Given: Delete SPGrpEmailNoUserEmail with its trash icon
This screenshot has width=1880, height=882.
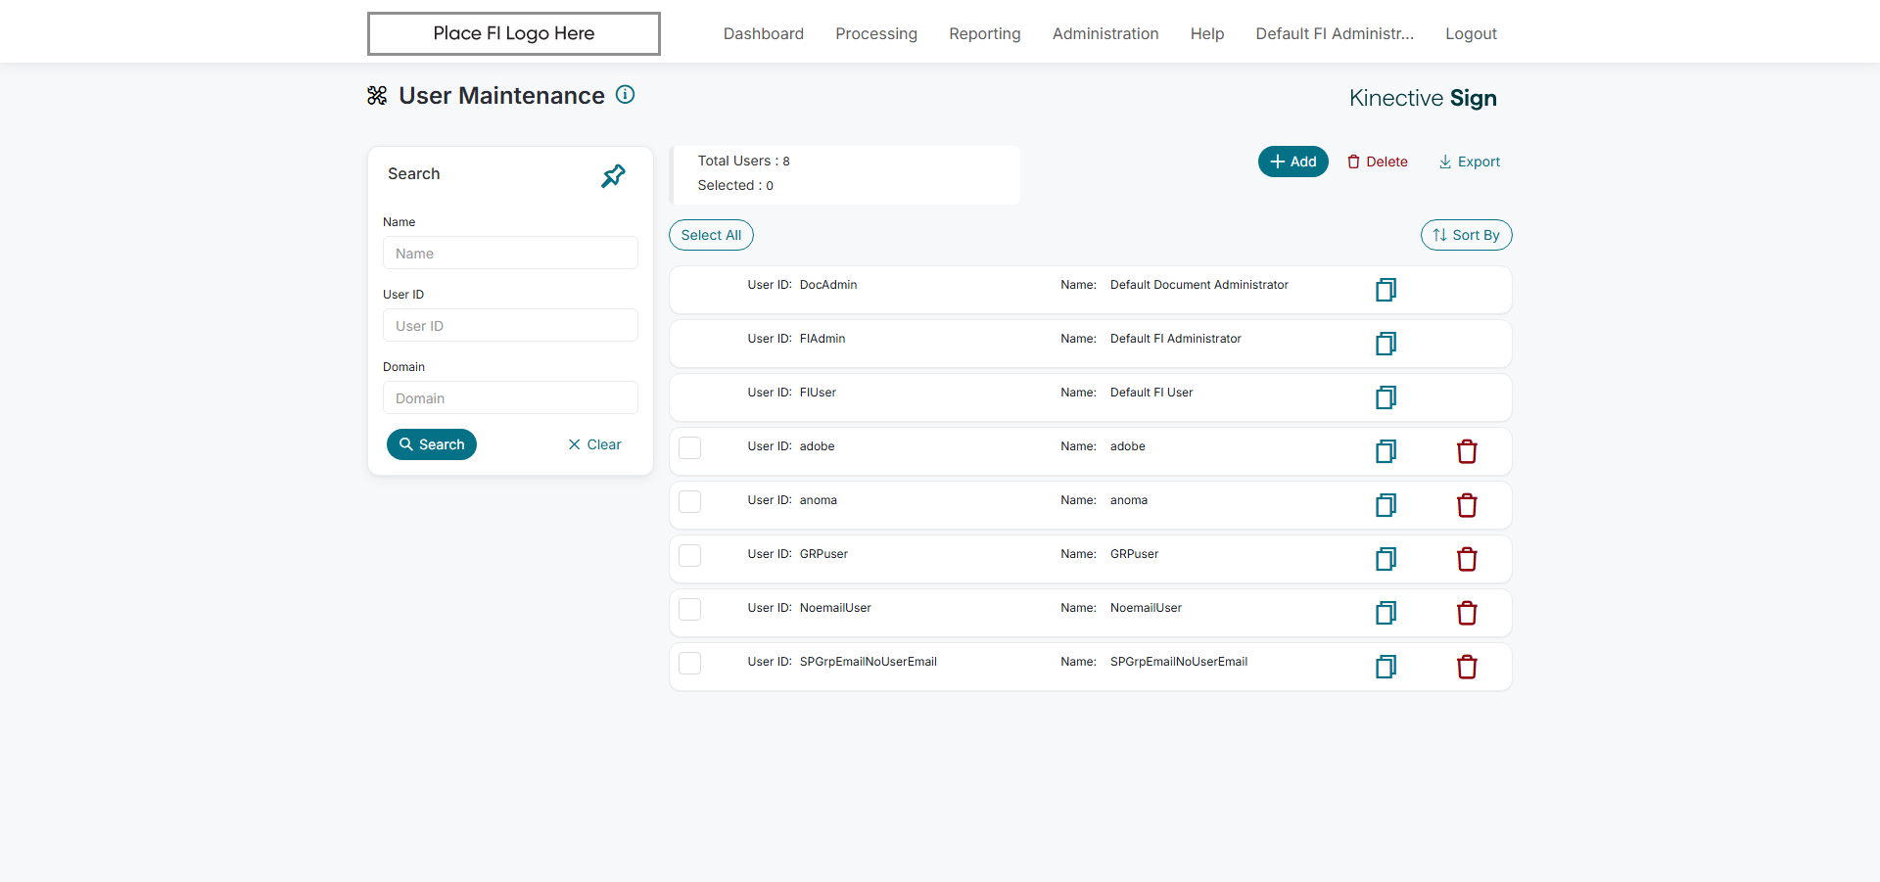Looking at the screenshot, I should tap(1467, 667).
